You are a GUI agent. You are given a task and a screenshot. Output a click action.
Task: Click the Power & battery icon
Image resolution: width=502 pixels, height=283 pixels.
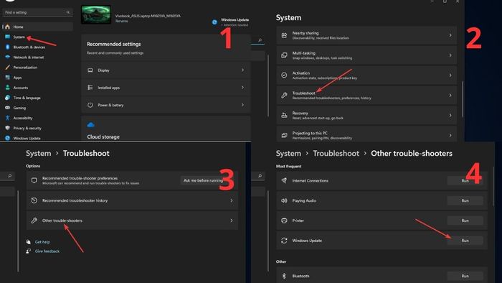pos(90,105)
